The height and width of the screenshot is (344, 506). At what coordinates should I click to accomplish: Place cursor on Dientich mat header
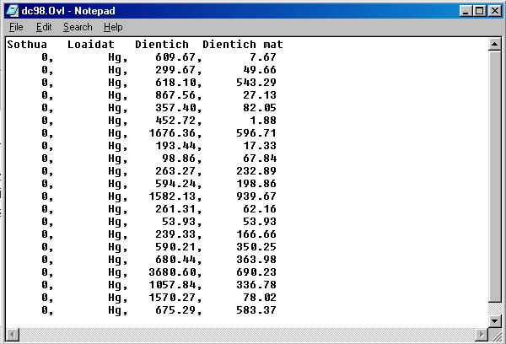243,44
